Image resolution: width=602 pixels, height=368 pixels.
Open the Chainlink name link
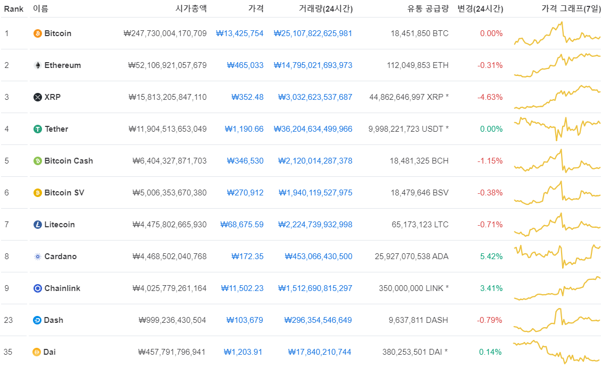[x=62, y=288]
